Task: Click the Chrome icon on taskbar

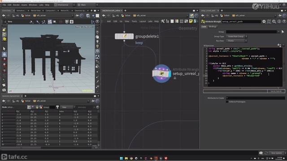Action: click(x=131, y=158)
